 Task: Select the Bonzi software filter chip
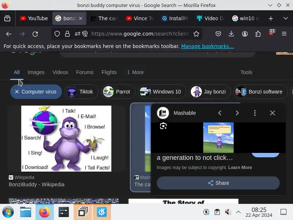point(260,92)
